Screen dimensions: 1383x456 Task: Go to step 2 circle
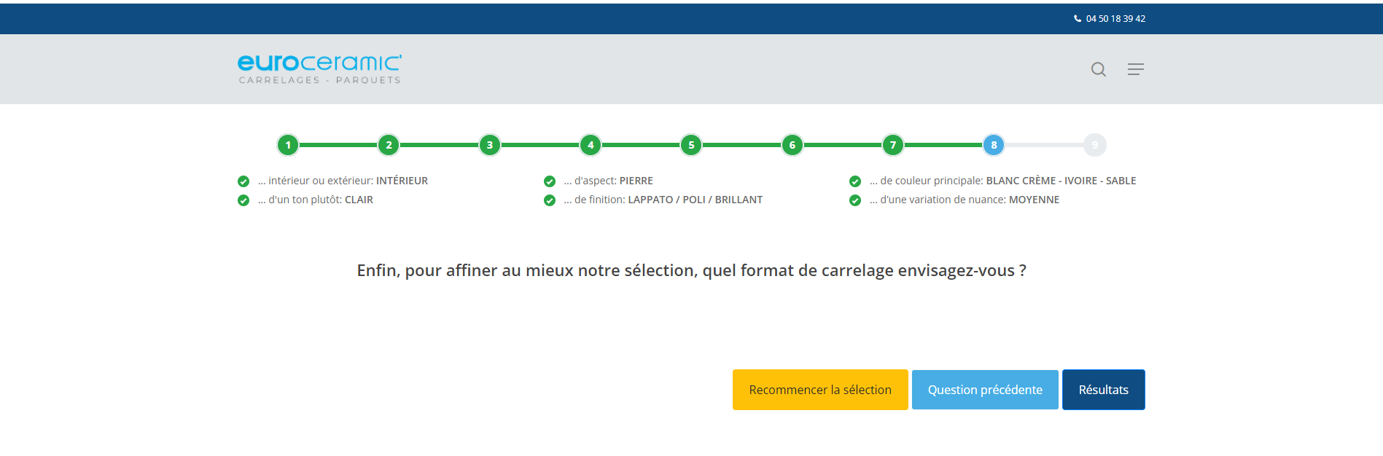389,145
